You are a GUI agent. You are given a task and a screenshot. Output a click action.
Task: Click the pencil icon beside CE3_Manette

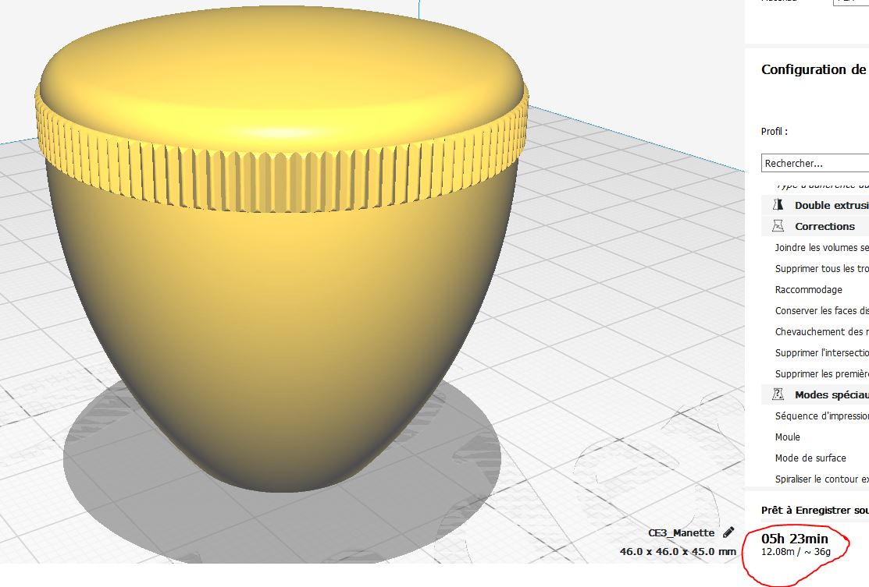click(728, 532)
